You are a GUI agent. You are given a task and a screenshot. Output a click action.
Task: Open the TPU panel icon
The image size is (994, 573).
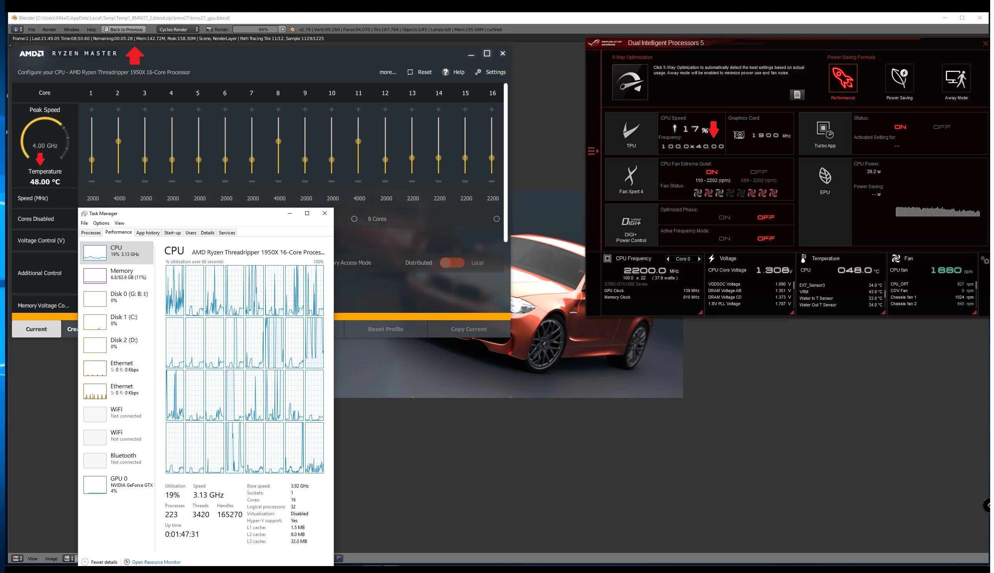pos(631,131)
